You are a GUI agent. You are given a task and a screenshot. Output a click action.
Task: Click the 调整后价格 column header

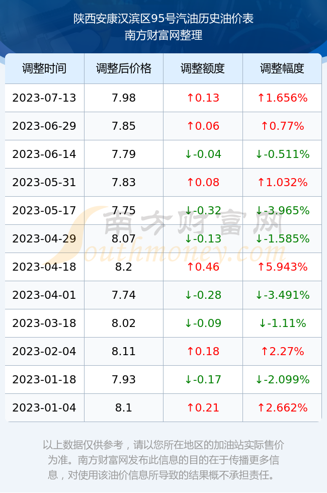click(x=124, y=68)
